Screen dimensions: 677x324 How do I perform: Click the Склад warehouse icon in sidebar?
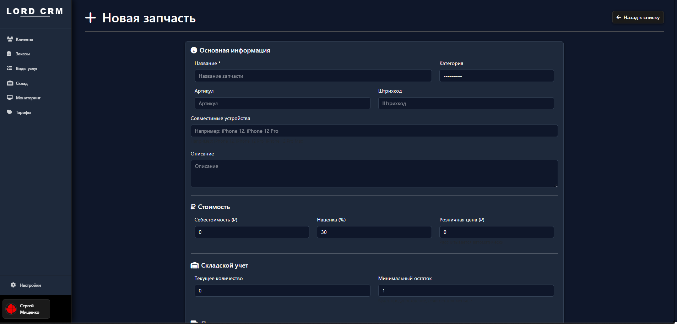(x=10, y=83)
